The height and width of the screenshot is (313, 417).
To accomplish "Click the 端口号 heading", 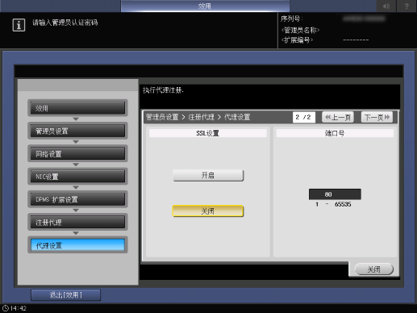I will click(335, 133).
